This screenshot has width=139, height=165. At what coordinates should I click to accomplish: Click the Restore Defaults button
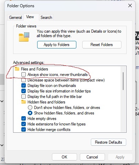[108, 142]
